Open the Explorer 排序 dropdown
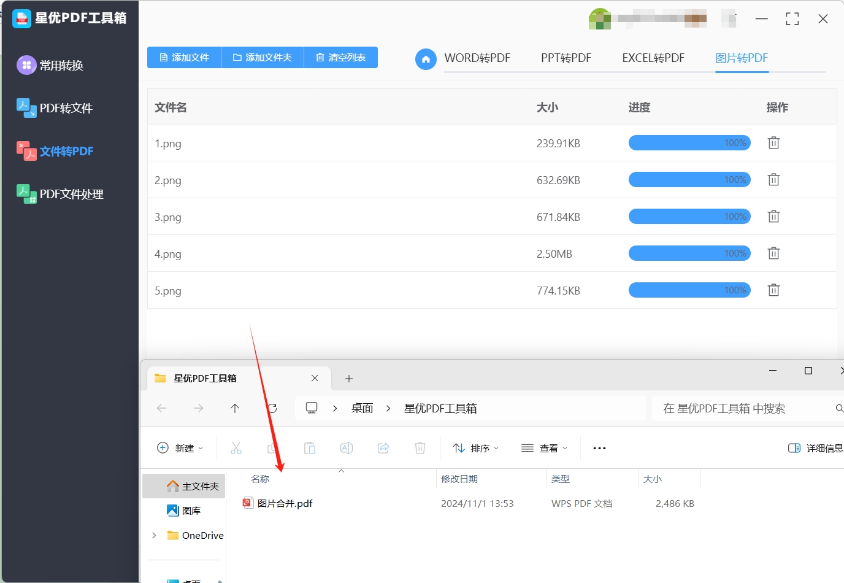 pos(475,448)
